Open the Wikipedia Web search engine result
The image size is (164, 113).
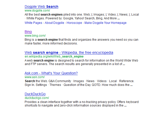(x=69, y=52)
